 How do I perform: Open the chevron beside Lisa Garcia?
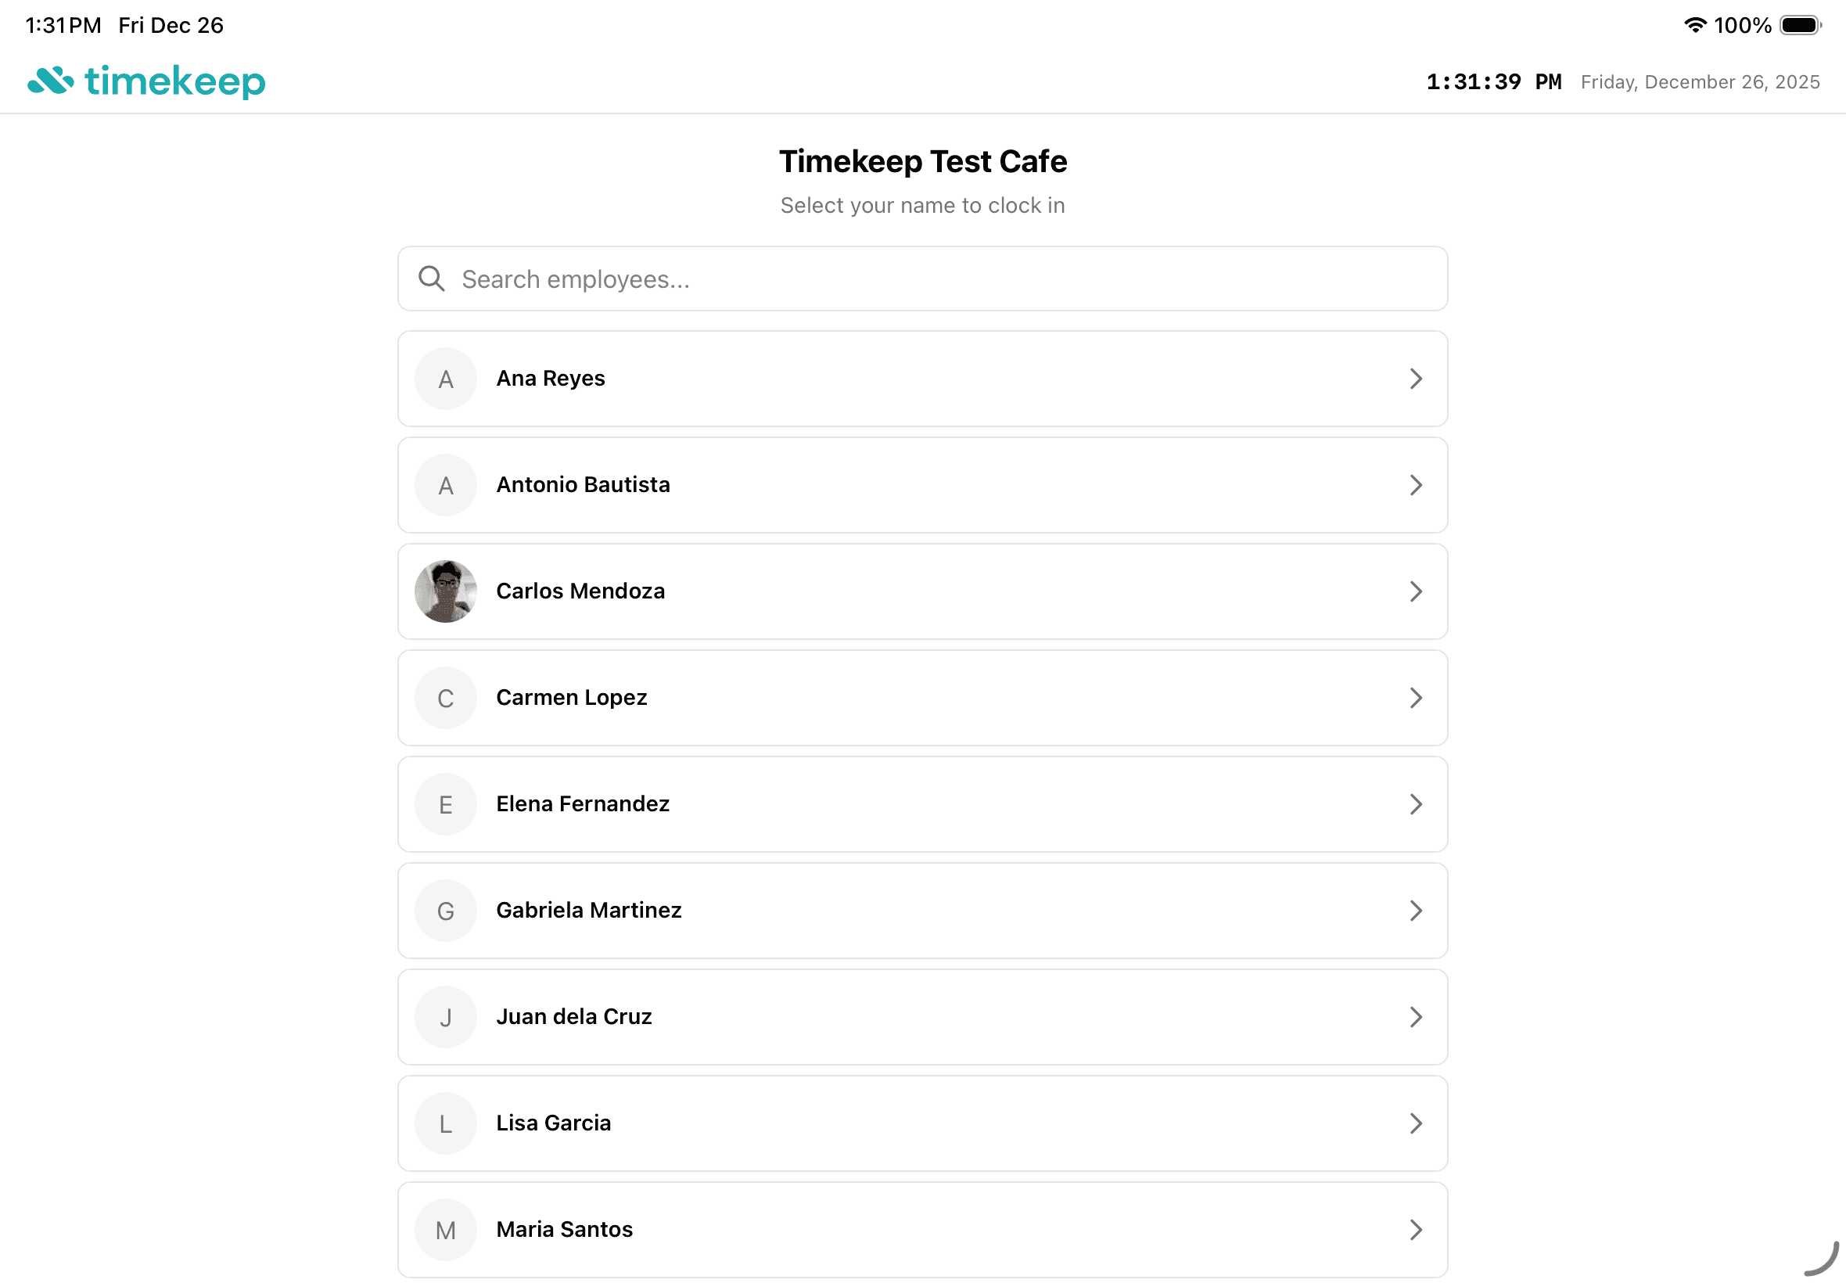pyautogui.click(x=1415, y=1123)
